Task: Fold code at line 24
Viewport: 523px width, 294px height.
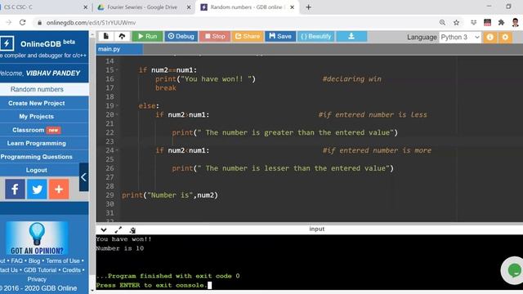Action: click(x=117, y=150)
